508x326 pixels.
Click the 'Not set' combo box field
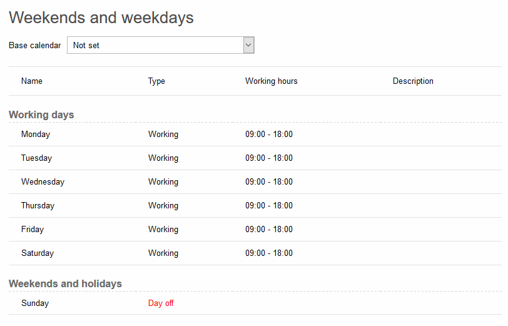(x=161, y=45)
